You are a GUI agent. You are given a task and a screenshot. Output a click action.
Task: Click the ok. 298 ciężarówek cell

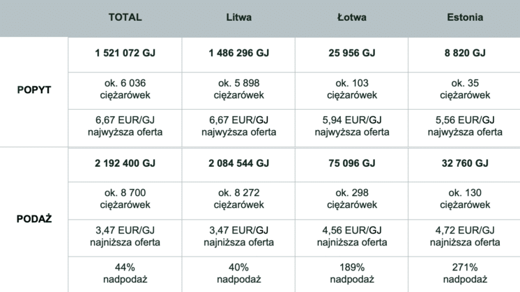[352, 200]
